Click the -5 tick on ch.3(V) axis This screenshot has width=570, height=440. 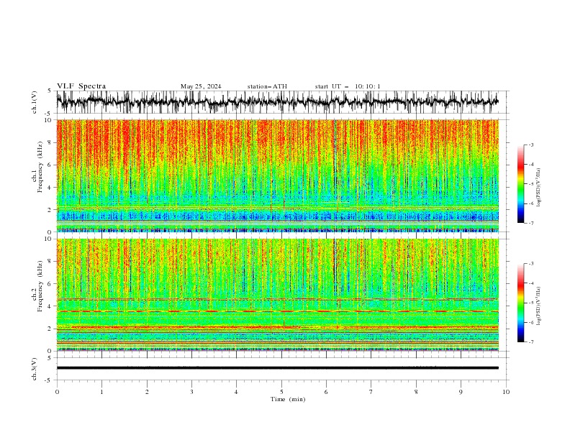49,380
